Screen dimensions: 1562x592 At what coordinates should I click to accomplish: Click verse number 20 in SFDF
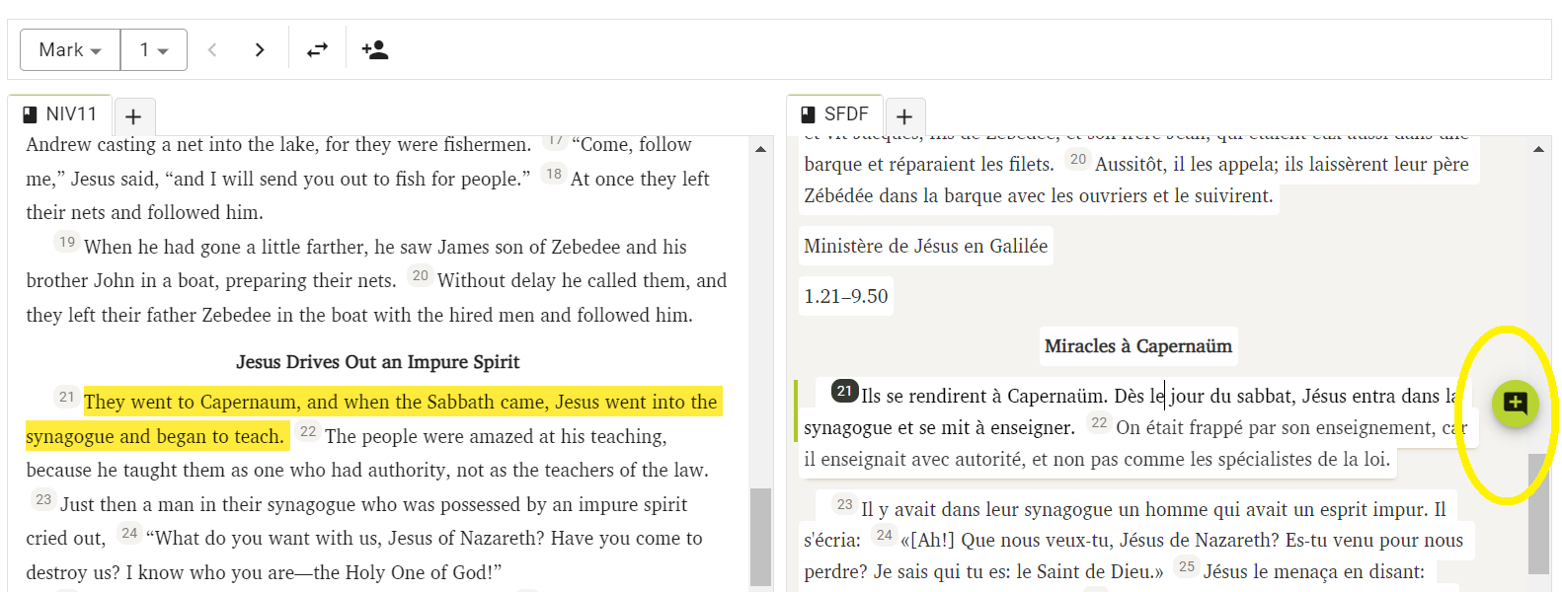tap(1078, 159)
